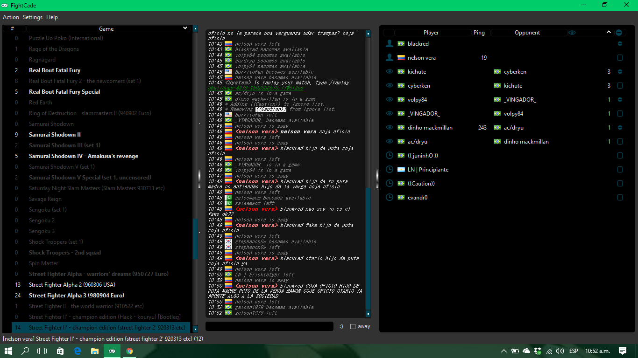Open the FightCade icon in the taskbar
This screenshot has width=638, height=358.
(x=112, y=351)
